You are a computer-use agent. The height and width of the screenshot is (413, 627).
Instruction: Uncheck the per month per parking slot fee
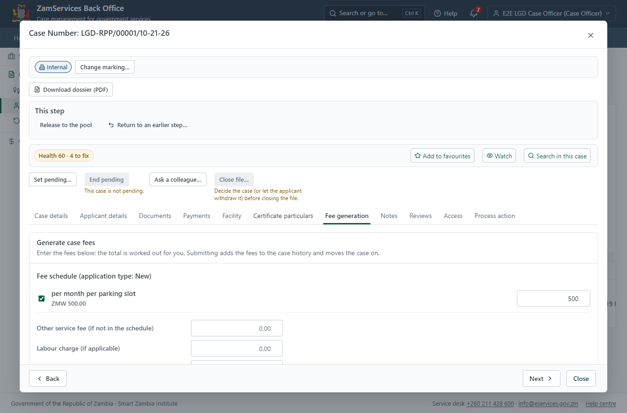[42, 299]
